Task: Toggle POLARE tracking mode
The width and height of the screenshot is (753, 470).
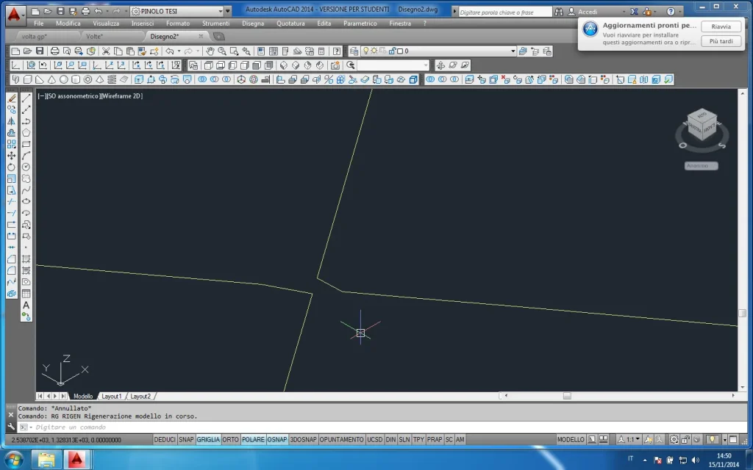Action: (x=253, y=439)
